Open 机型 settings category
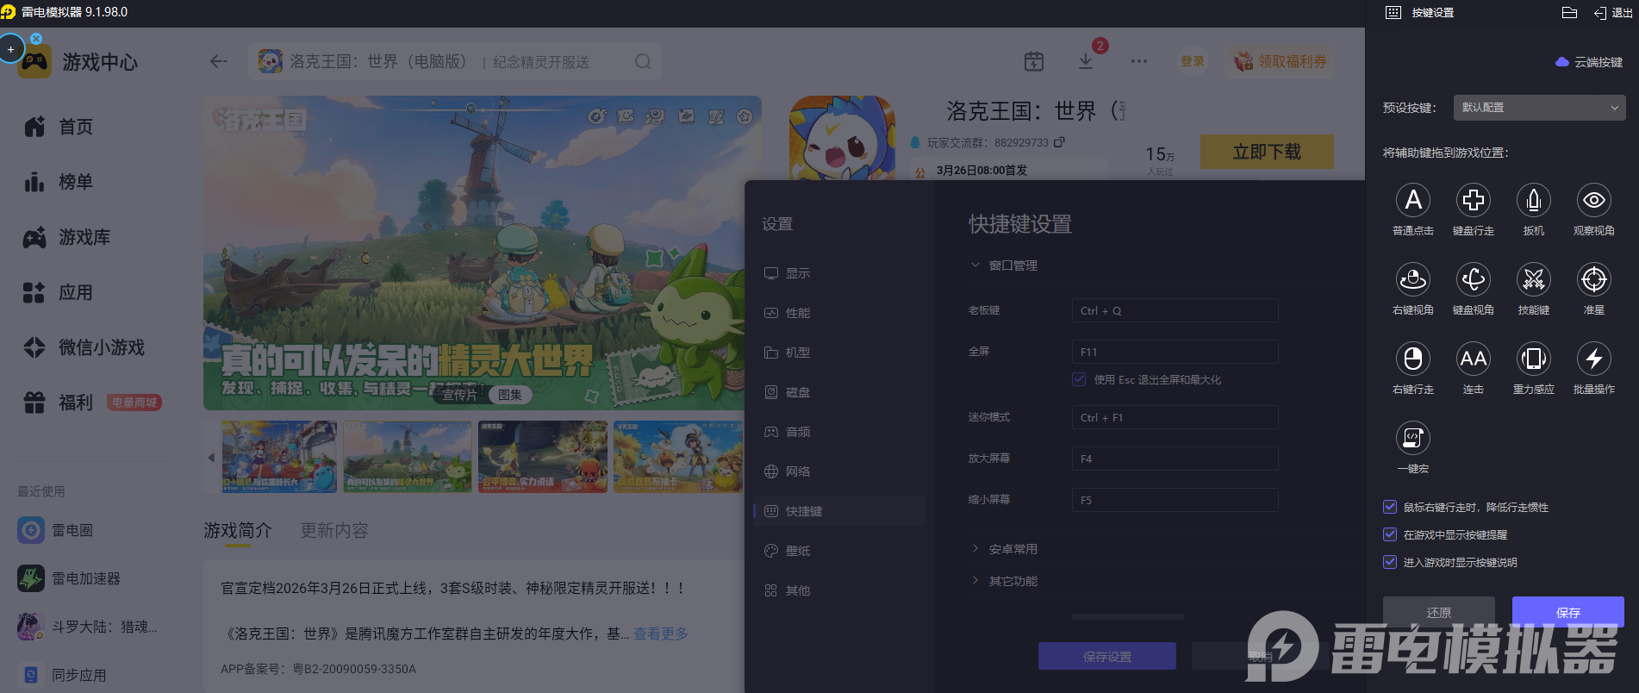 (x=839, y=353)
